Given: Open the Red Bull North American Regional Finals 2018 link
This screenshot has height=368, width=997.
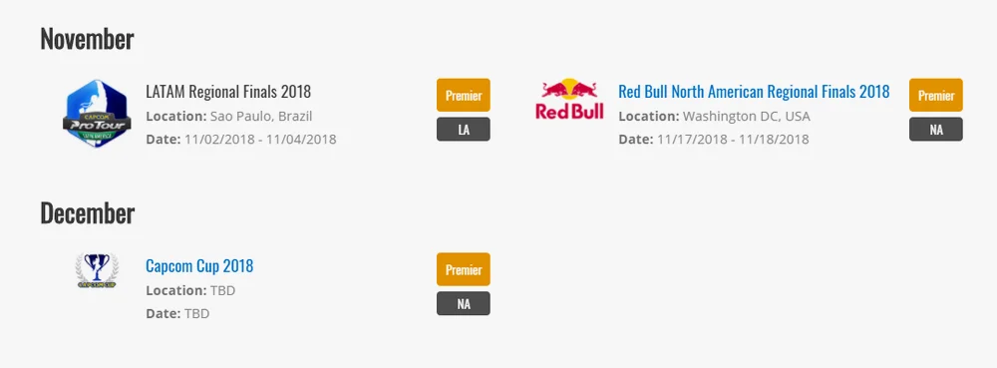Looking at the screenshot, I should pyautogui.click(x=754, y=92).
